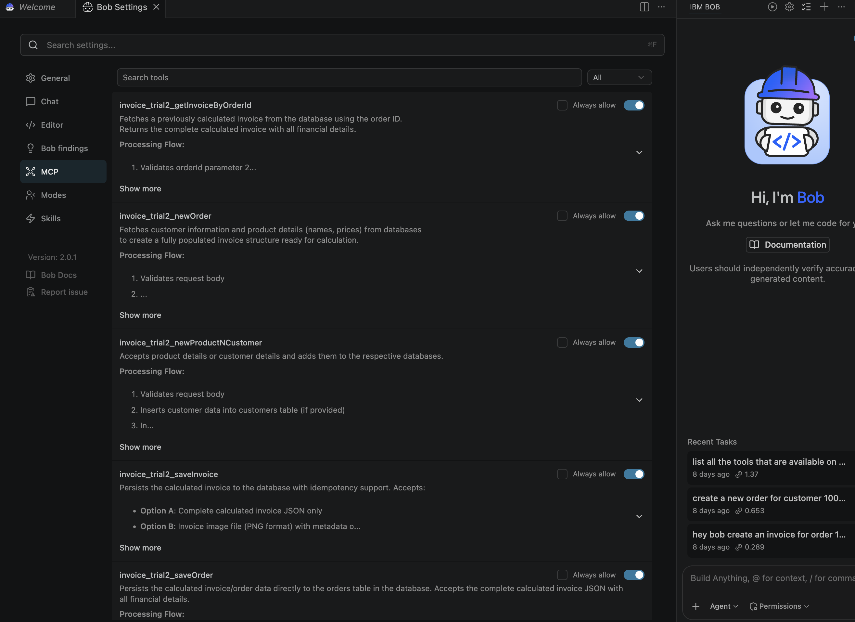Show more for newProductNCustomer description

[x=140, y=447]
